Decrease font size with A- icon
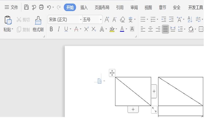Image resolution: width=206 pixels, height=118 pixels. tap(114, 19)
